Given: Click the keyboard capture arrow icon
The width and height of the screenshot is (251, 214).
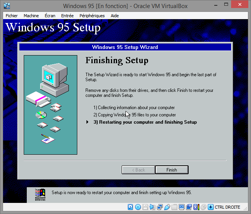Looking at the screenshot, I should tap(211, 207).
